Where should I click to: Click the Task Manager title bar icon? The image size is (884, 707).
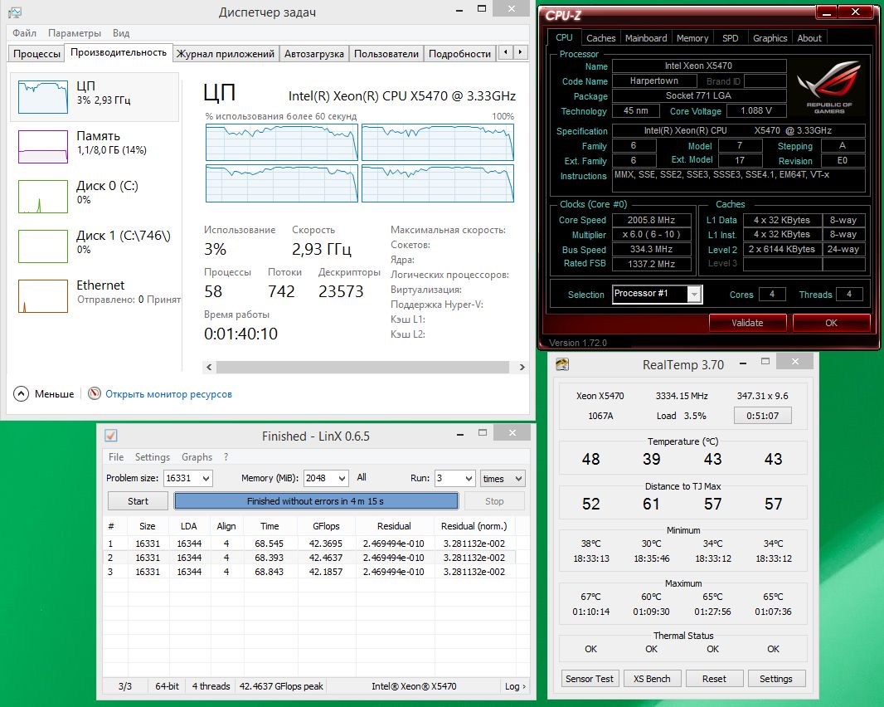[x=15, y=12]
